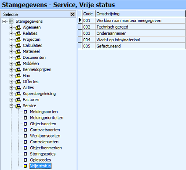Click the folder icon next to Facturen
Screen dimensions: 186x170
click(18, 100)
